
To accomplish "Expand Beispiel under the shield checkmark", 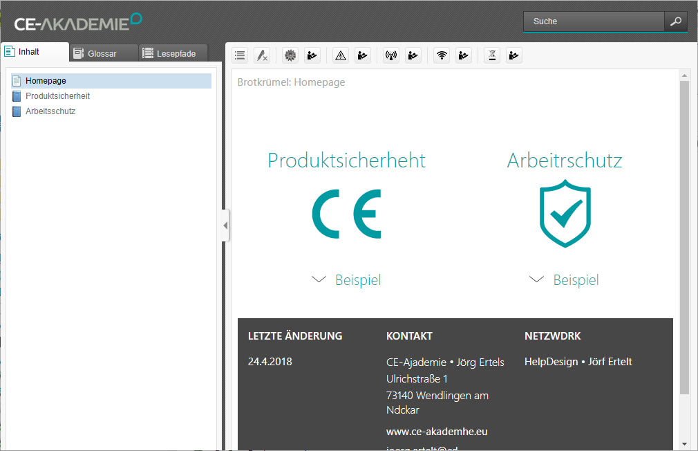I will [x=564, y=280].
